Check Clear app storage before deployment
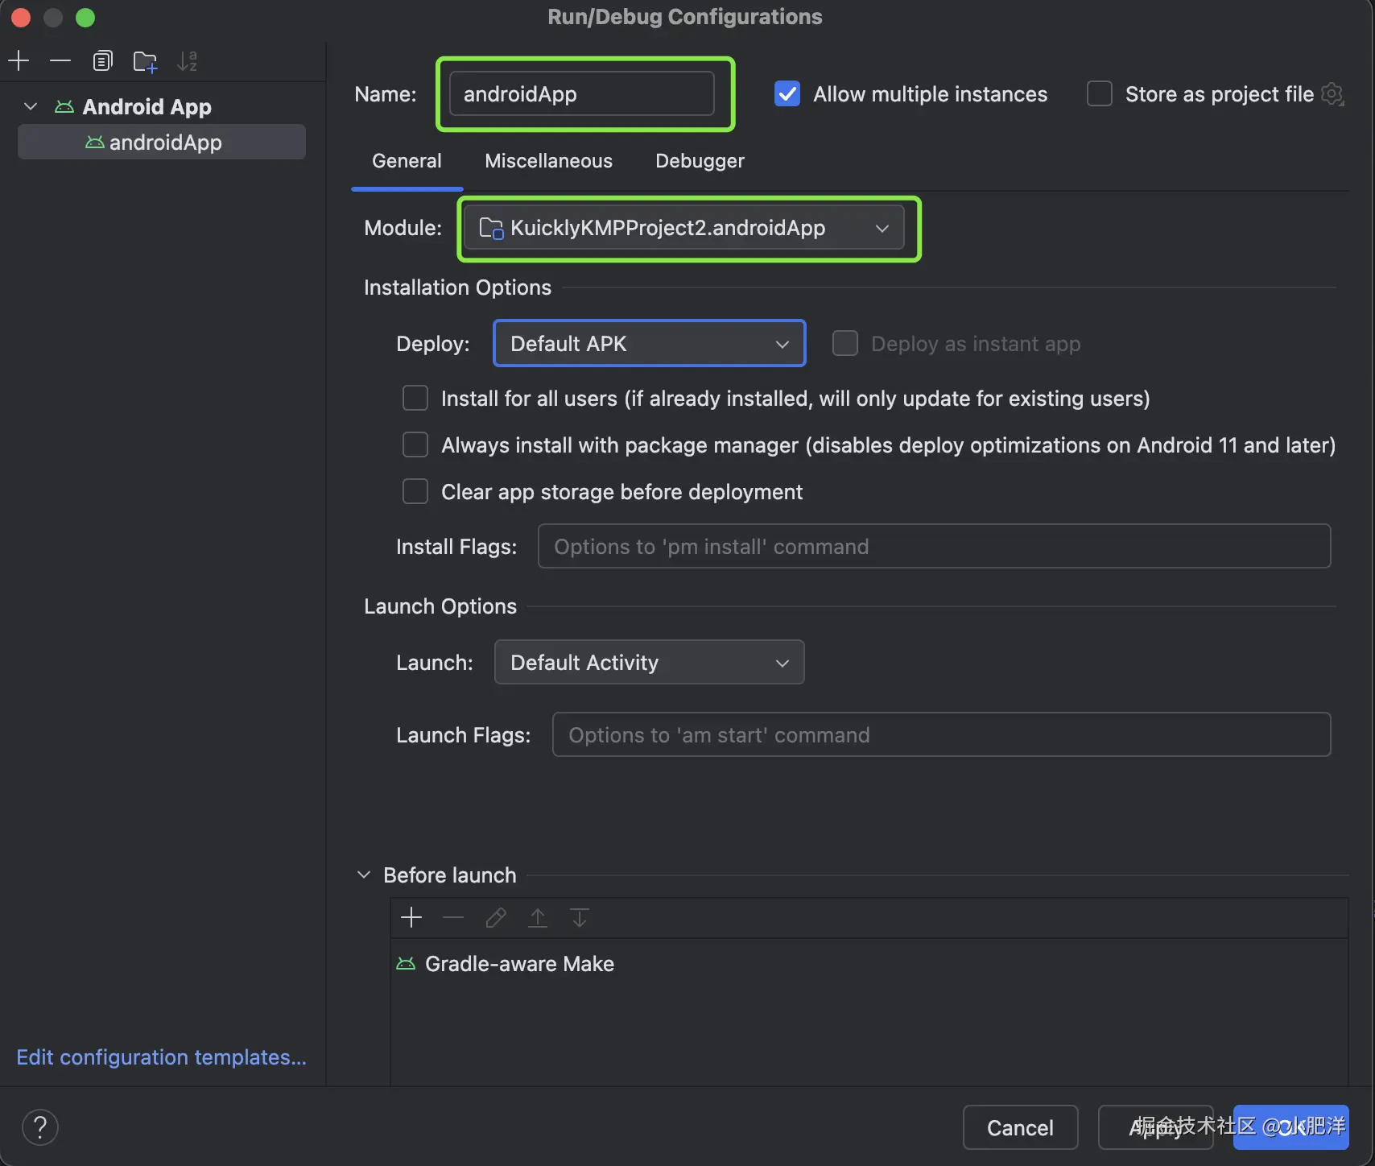This screenshot has width=1375, height=1166. 415,492
